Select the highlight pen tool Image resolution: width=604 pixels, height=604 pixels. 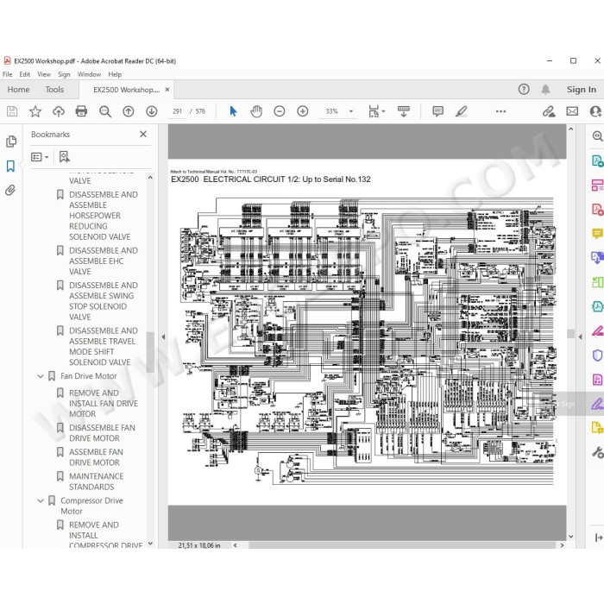point(462,111)
